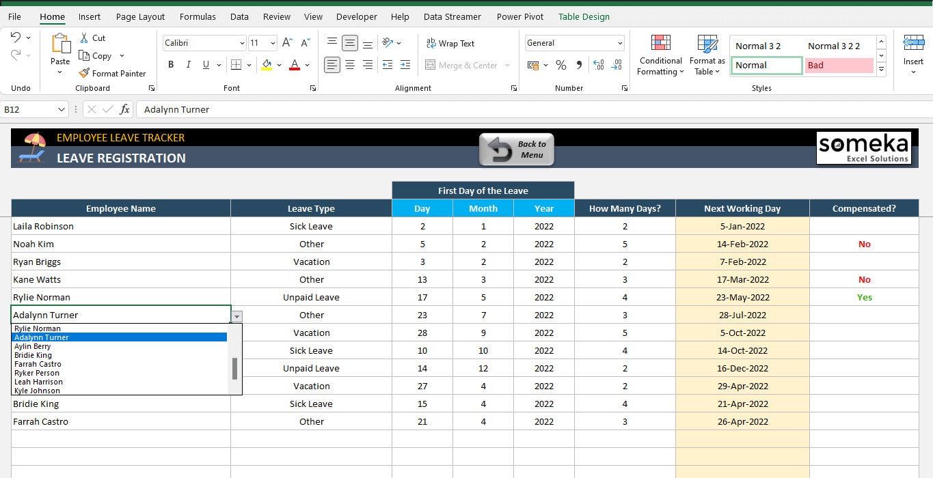
Task: Open Conditional Formatting options
Action: pyautogui.click(x=660, y=55)
